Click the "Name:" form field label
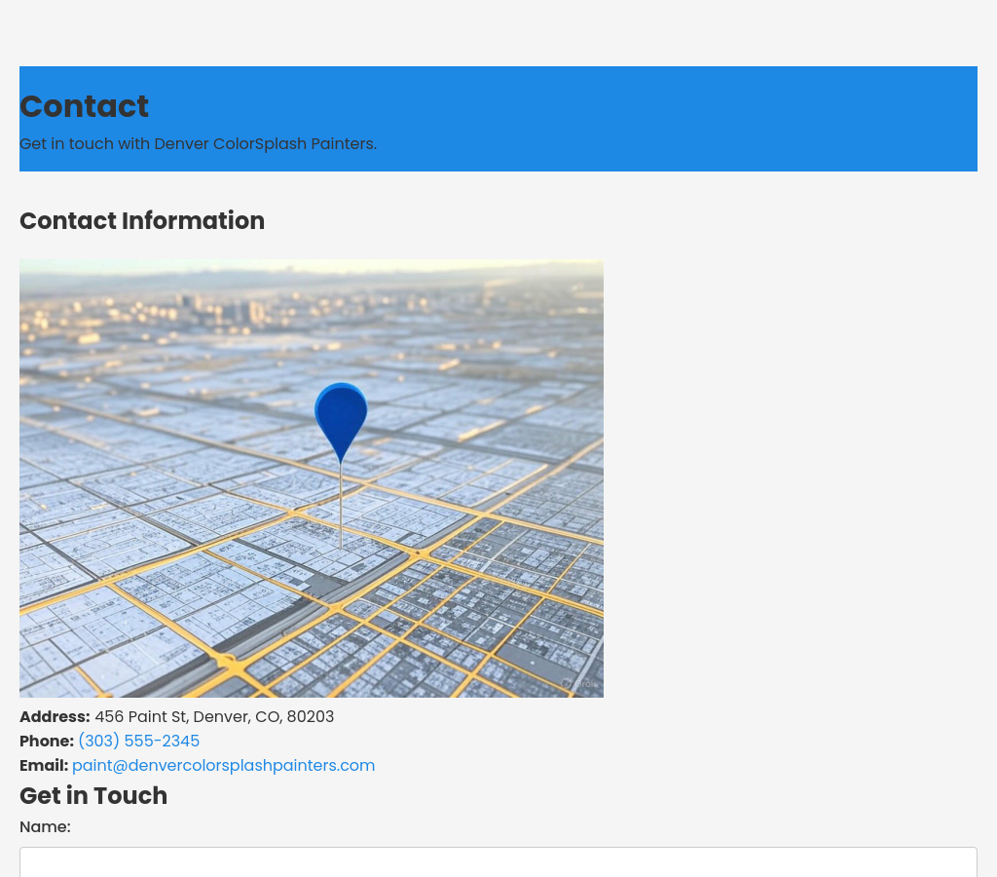The image size is (997, 877). tap(45, 827)
